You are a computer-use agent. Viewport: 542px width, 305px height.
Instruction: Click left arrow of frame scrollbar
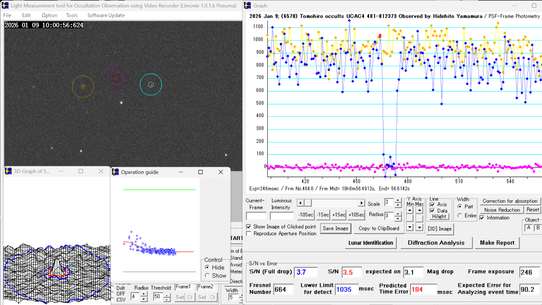coord(300,203)
